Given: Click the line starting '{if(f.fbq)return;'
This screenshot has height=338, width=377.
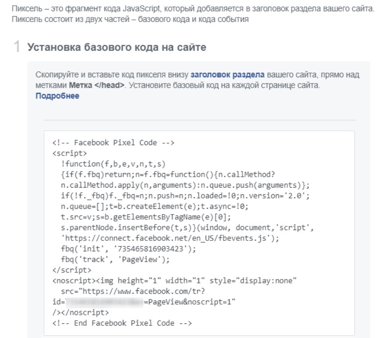Looking at the screenshot, I should [x=168, y=174].
